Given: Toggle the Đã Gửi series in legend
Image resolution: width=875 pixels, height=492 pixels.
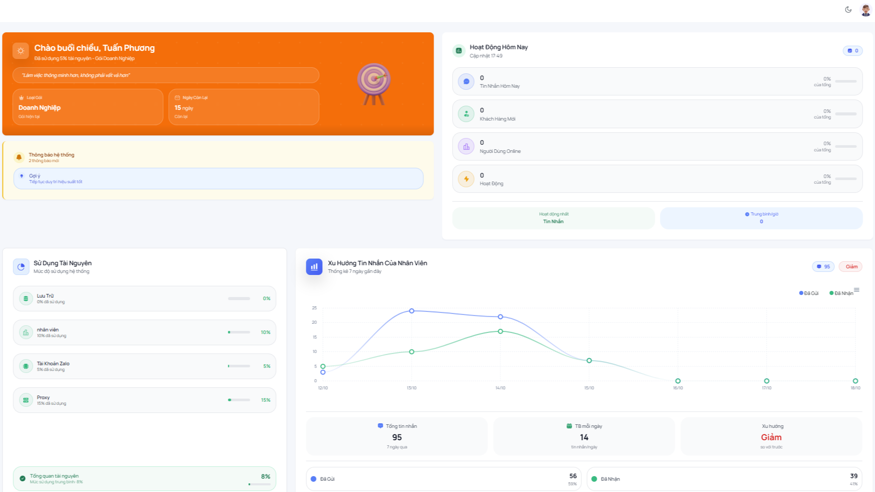Looking at the screenshot, I should pyautogui.click(x=809, y=293).
